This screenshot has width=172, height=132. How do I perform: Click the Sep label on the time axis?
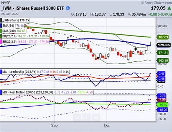tap(54, 125)
